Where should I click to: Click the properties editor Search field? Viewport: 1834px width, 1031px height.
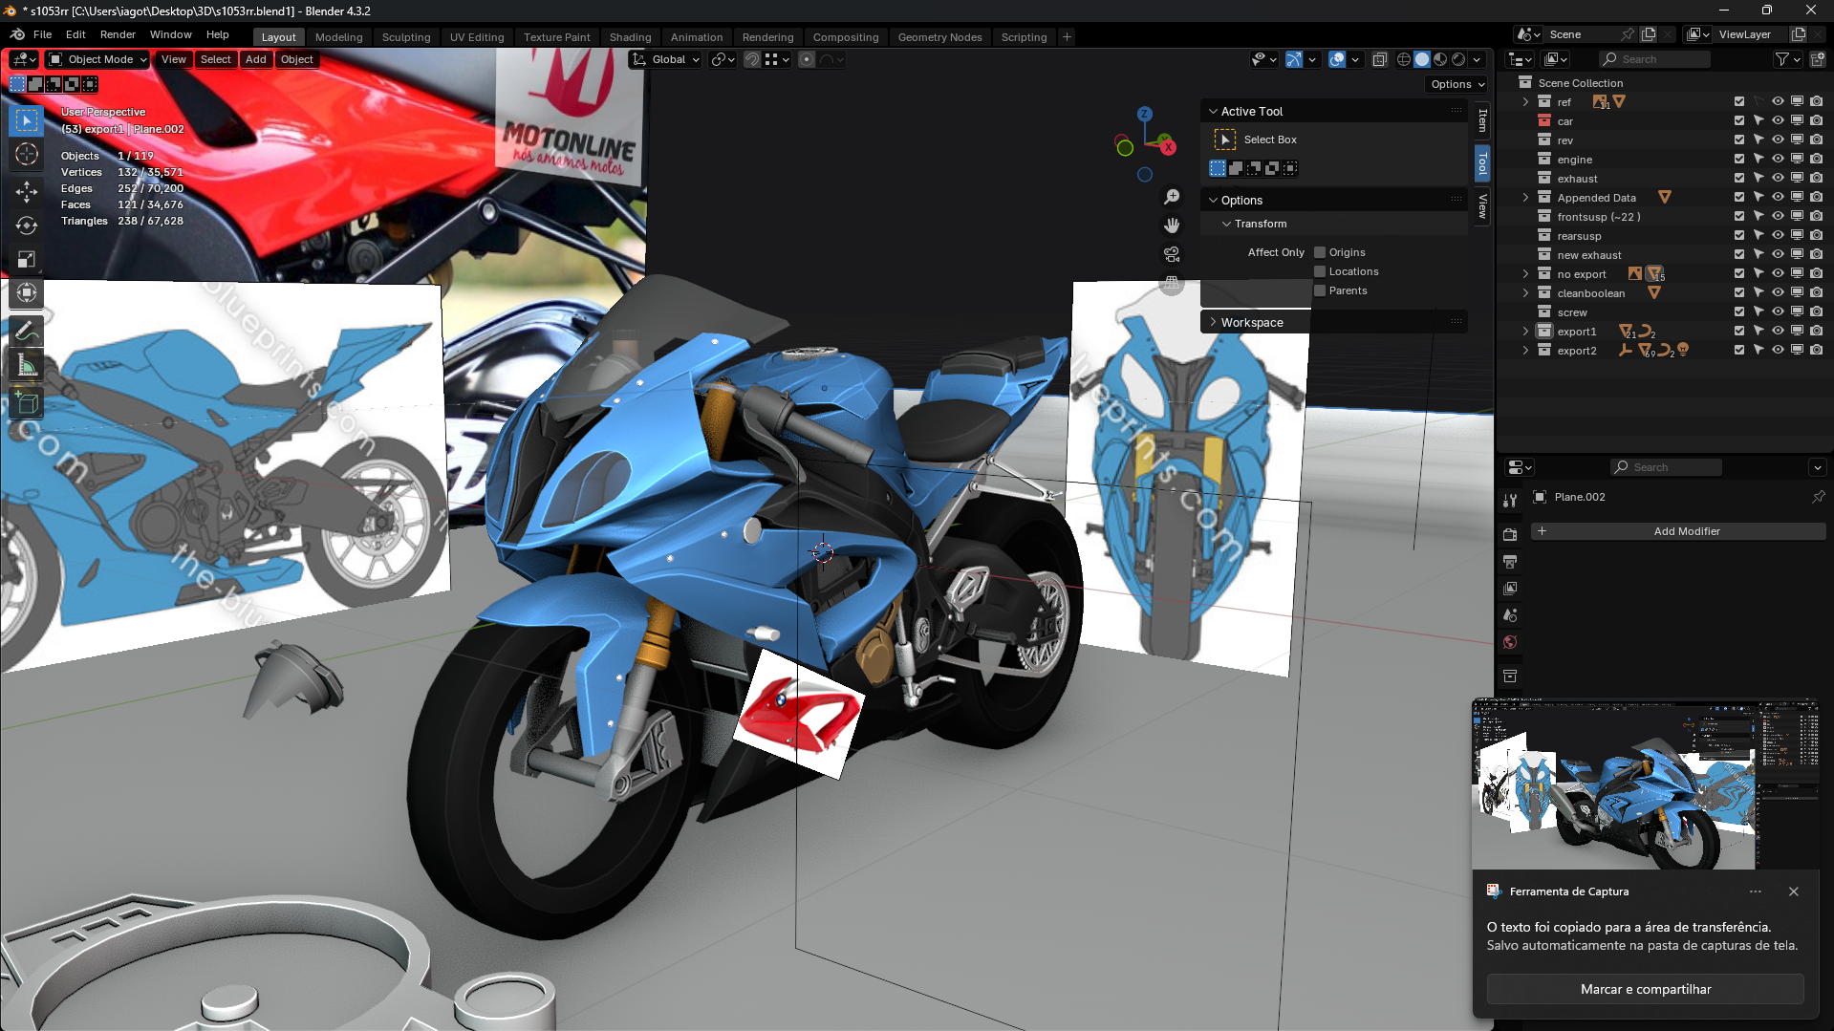(x=1667, y=467)
